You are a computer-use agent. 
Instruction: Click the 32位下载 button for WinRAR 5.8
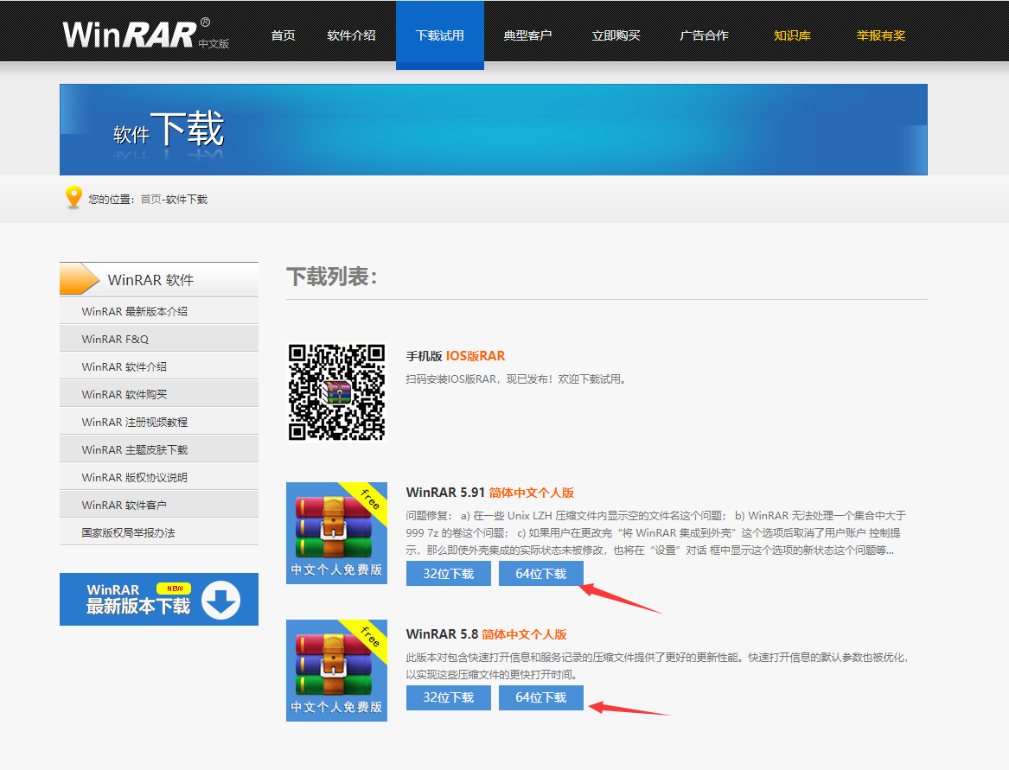pos(448,697)
